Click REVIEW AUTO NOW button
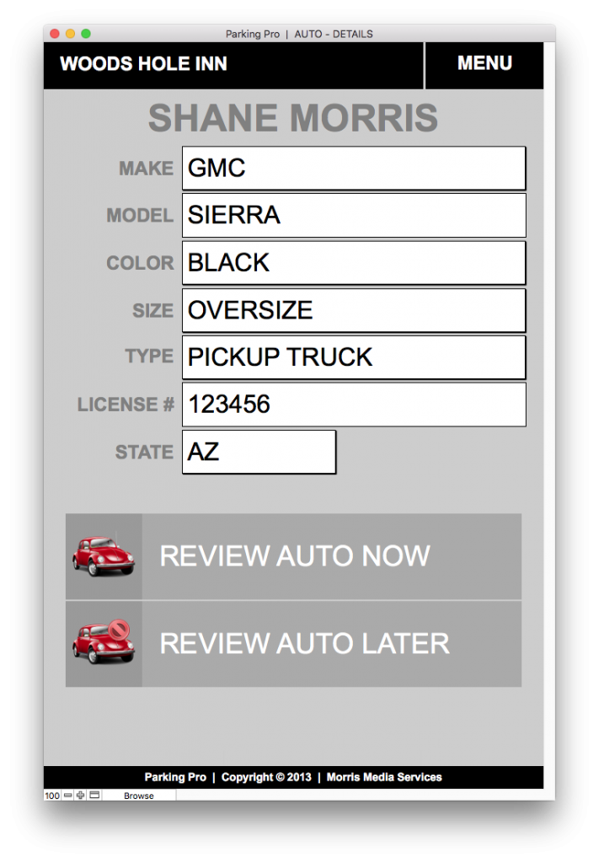The height and width of the screenshot is (863, 599). 294,556
